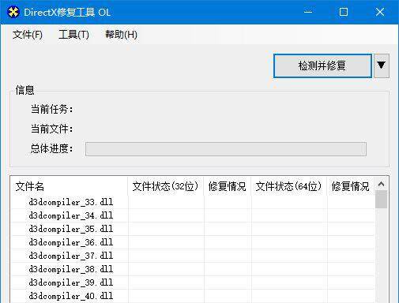Screen dimensions: 399x303
Task: Expand the dropdown arrow beside 检测并修复
Action: (x=382, y=65)
